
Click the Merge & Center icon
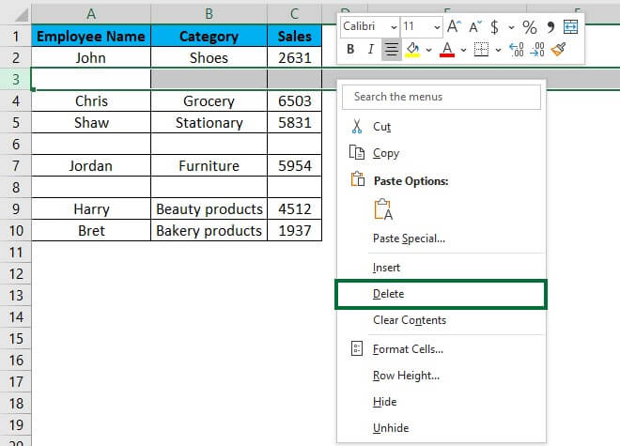tap(569, 26)
